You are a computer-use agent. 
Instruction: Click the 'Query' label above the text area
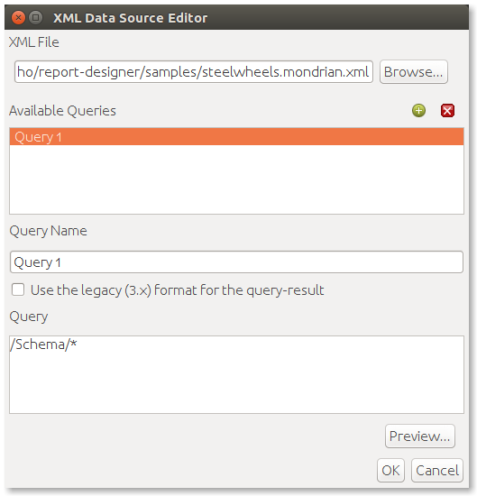click(x=29, y=317)
